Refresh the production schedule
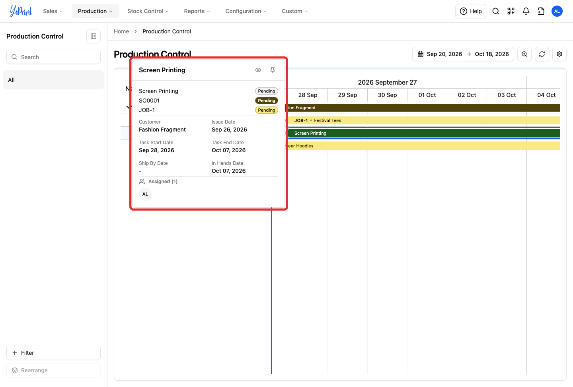Viewport: 573px width, 387px height. coord(542,54)
